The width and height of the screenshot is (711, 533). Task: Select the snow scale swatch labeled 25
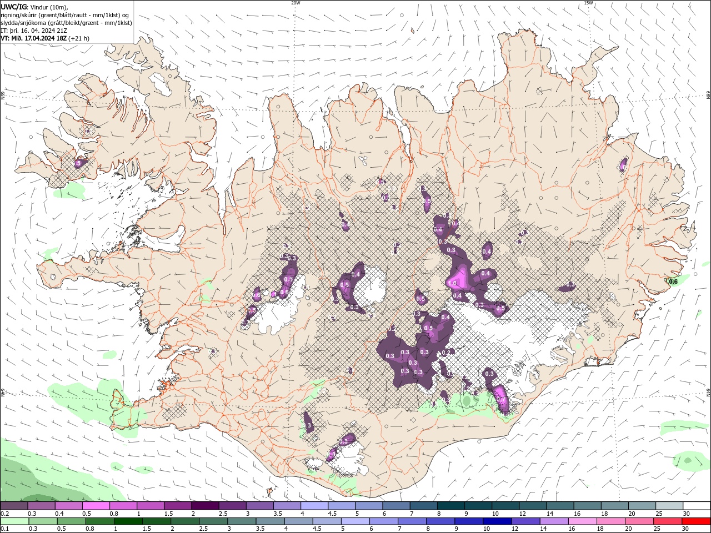670,506
